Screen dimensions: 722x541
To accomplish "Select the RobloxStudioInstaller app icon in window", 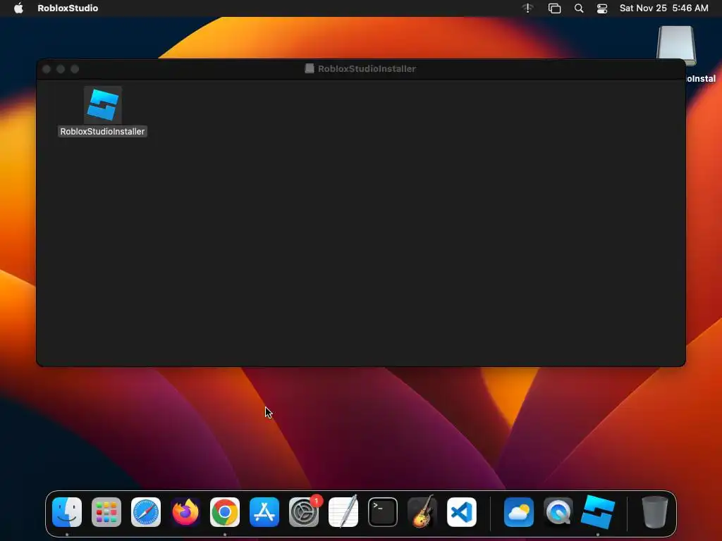I will [103, 105].
